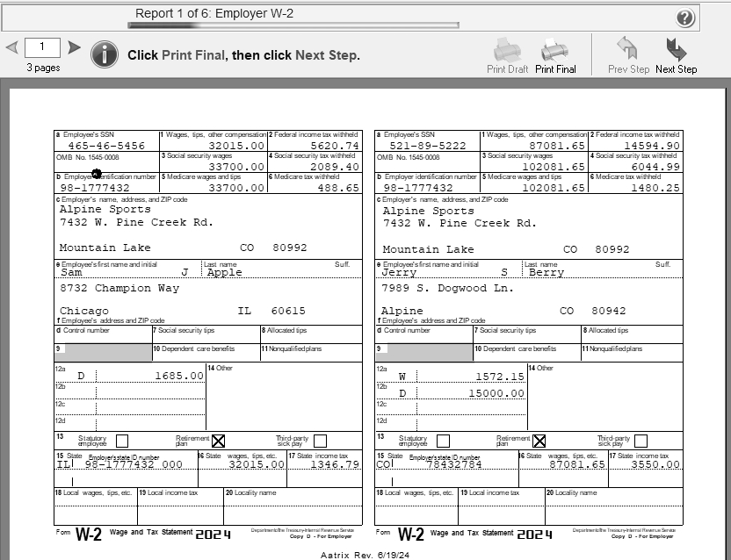
Task: Click the Print Final printer icon
Action: [554, 50]
